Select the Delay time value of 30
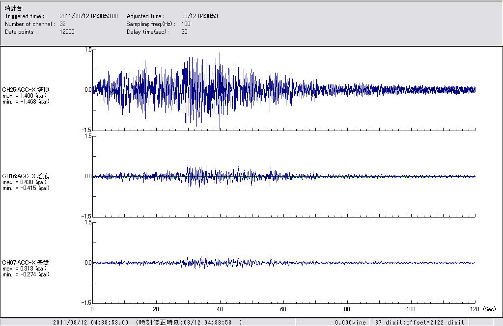 [184, 32]
